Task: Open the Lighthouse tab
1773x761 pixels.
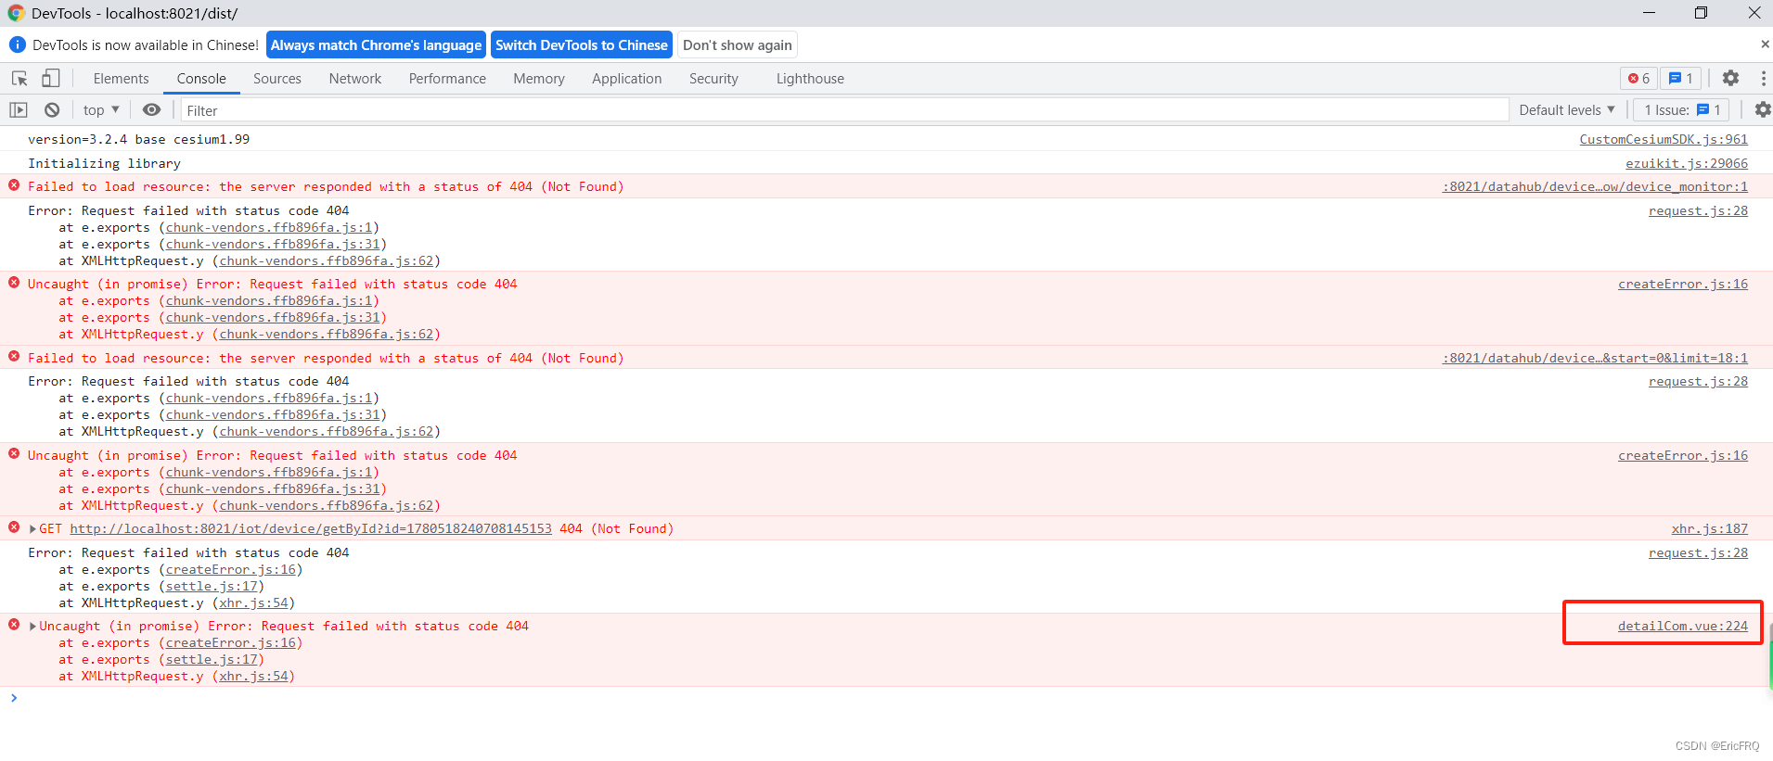Action: tap(810, 79)
